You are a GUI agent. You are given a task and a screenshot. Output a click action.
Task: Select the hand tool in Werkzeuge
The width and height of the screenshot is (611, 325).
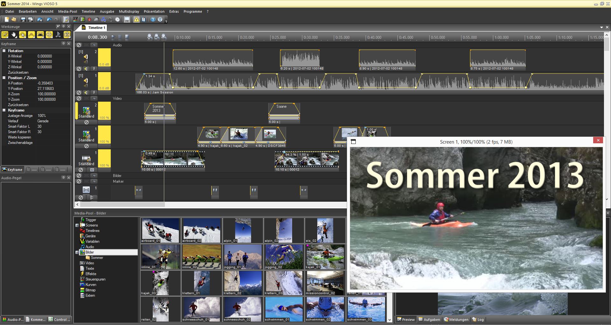pos(14,35)
